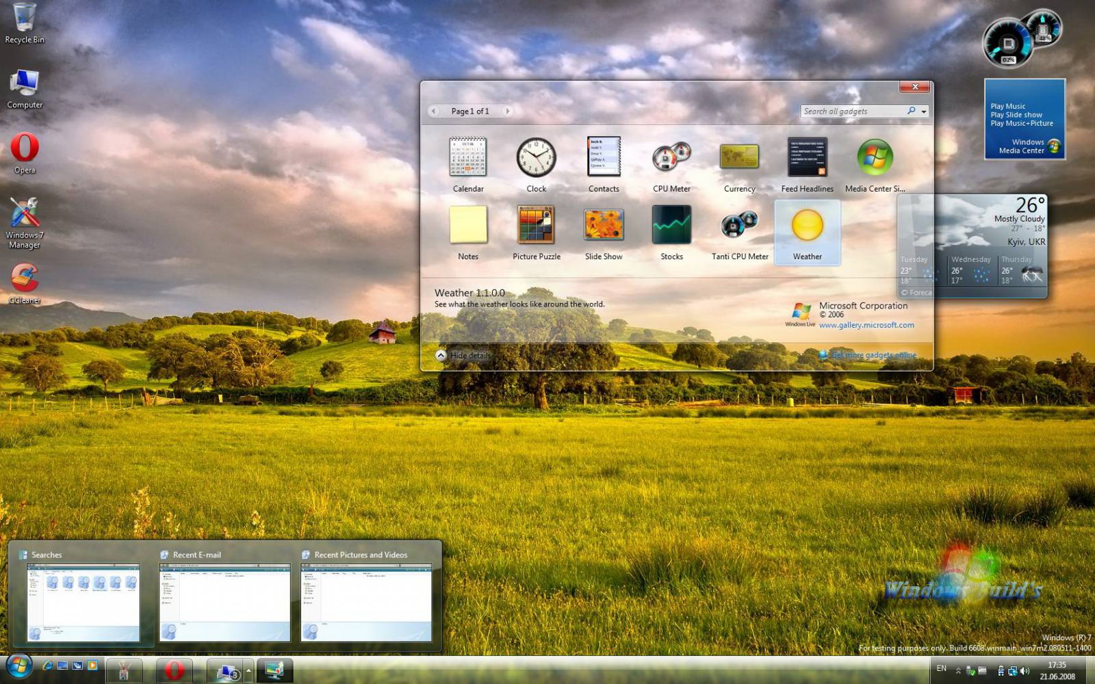The width and height of the screenshot is (1095, 684).
Task: Click the Opera taskbar button
Action: (174, 671)
